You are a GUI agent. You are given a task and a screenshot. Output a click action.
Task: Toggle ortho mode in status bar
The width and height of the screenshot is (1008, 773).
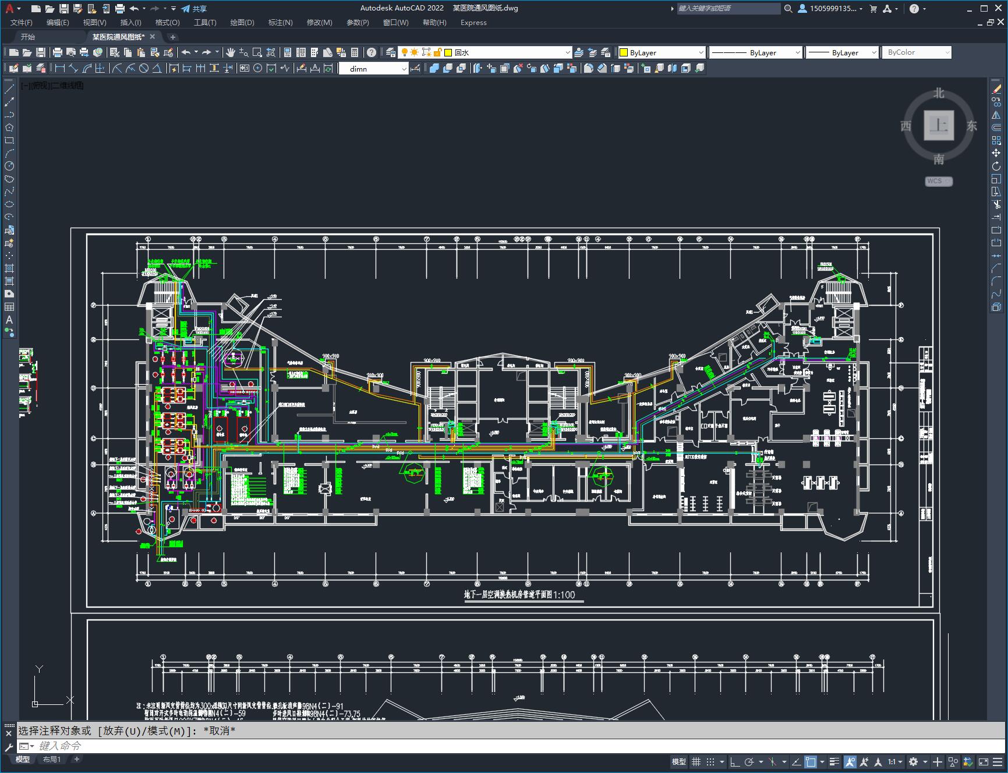[735, 761]
